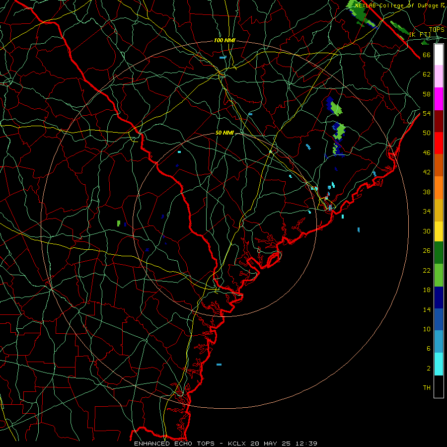Click the legend value "2"

click(428, 369)
